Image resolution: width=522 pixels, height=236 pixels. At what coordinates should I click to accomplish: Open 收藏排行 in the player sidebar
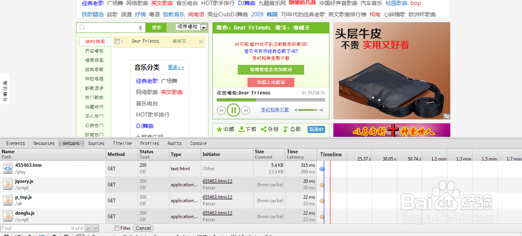click(94, 107)
